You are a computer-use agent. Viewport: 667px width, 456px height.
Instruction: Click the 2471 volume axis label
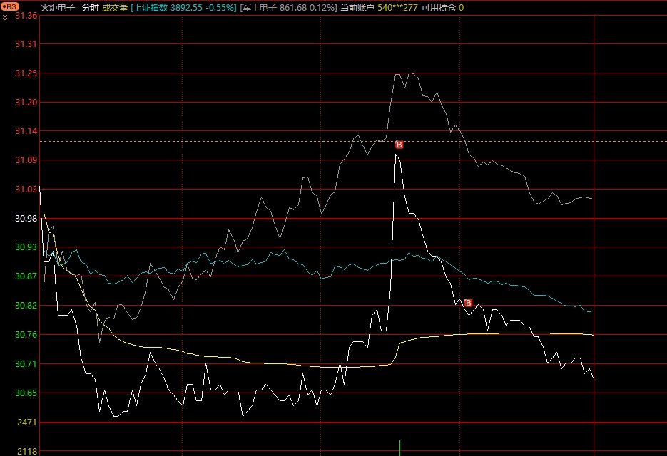pyautogui.click(x=27, y=423)
